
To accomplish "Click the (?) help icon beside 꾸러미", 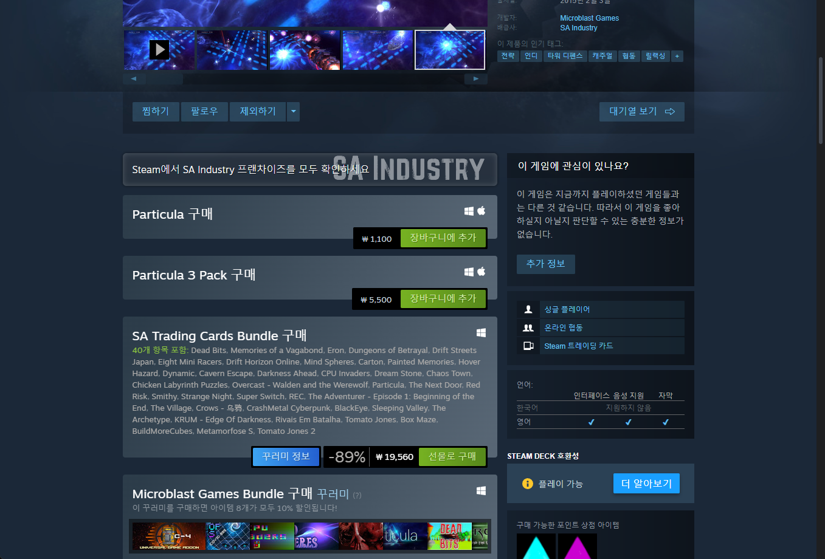I will [x=357, y=495].
